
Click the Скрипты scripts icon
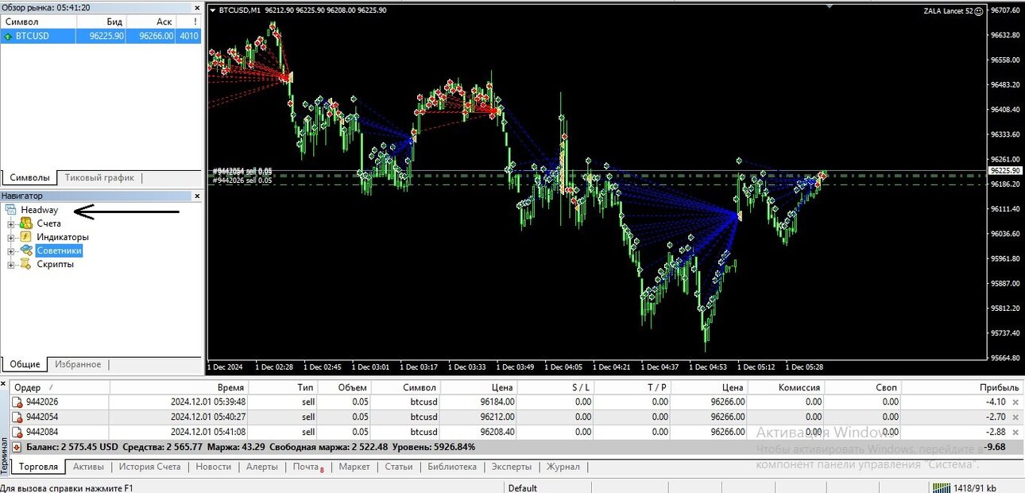25,264
